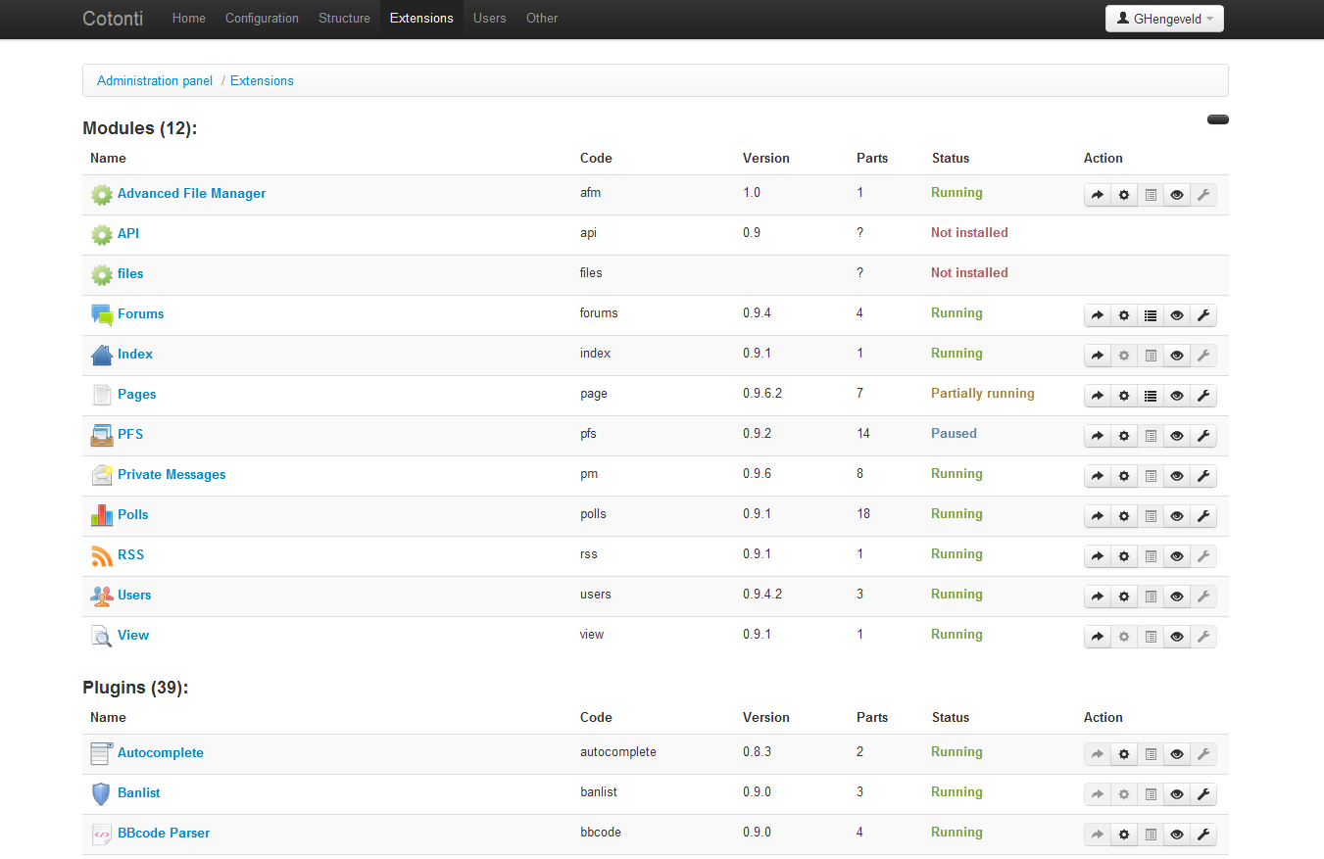Click the gear icon in the Autocomplete row
Screen dimensions: 1324x859
point(1124,754)
